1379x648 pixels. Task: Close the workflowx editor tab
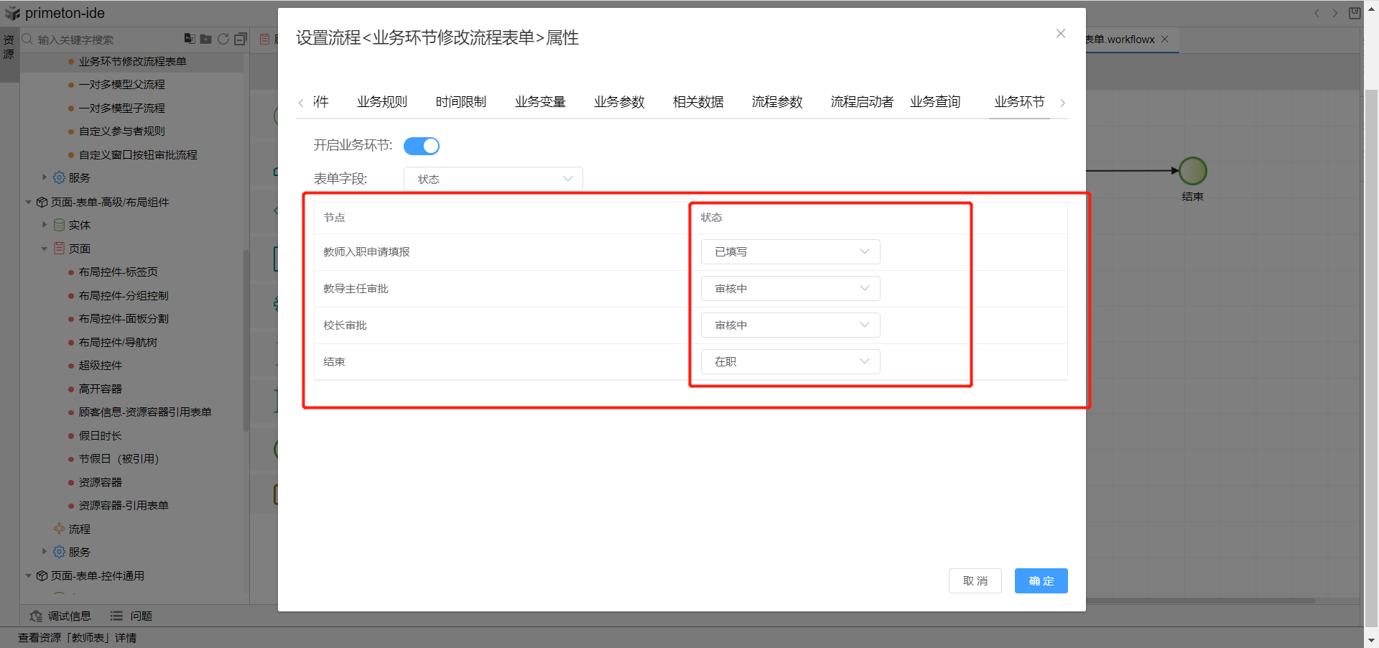1165,40
